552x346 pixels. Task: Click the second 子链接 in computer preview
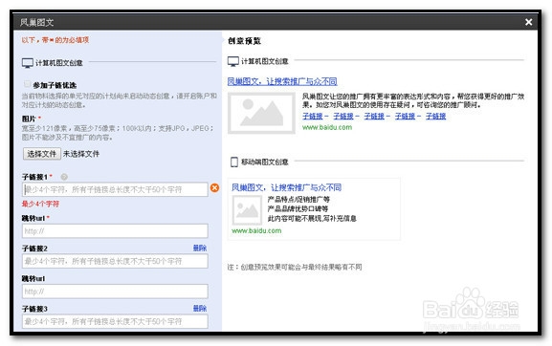click(343, 116)
